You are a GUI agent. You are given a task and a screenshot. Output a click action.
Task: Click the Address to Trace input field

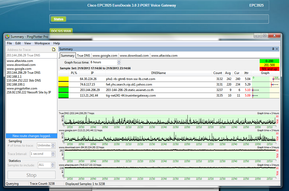pyautogui.click(x=31, y=55)
